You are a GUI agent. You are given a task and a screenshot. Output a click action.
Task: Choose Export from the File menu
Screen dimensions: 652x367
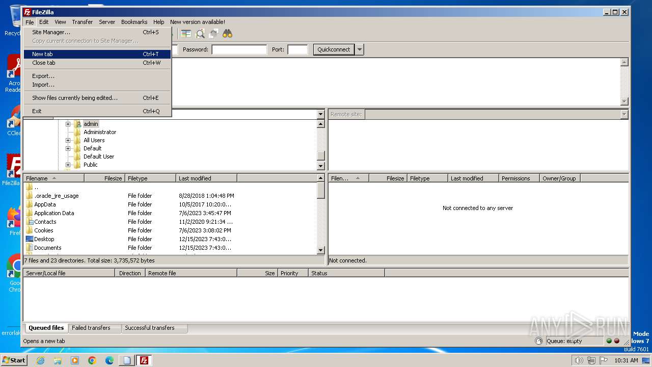pos(97,76)
